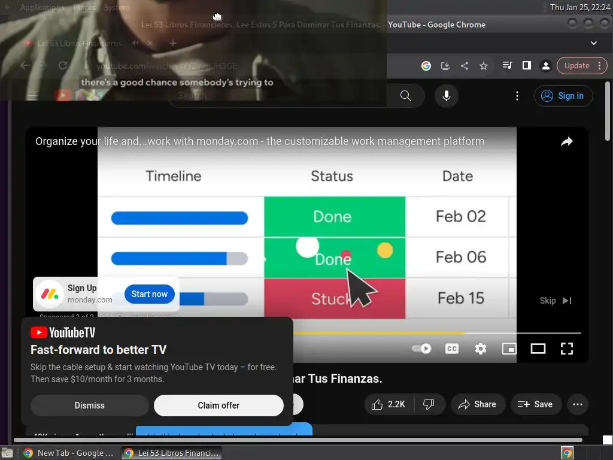Click the date and time clock
613x460 pixels.
pos(579,7)
